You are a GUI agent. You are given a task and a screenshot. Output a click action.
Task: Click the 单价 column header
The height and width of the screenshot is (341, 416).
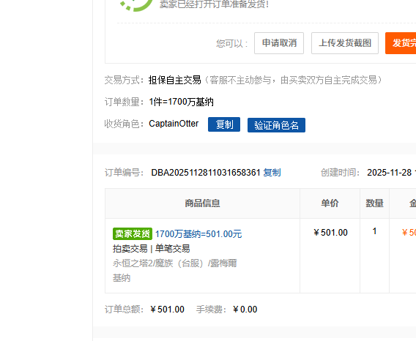click(x=330, y=203)
